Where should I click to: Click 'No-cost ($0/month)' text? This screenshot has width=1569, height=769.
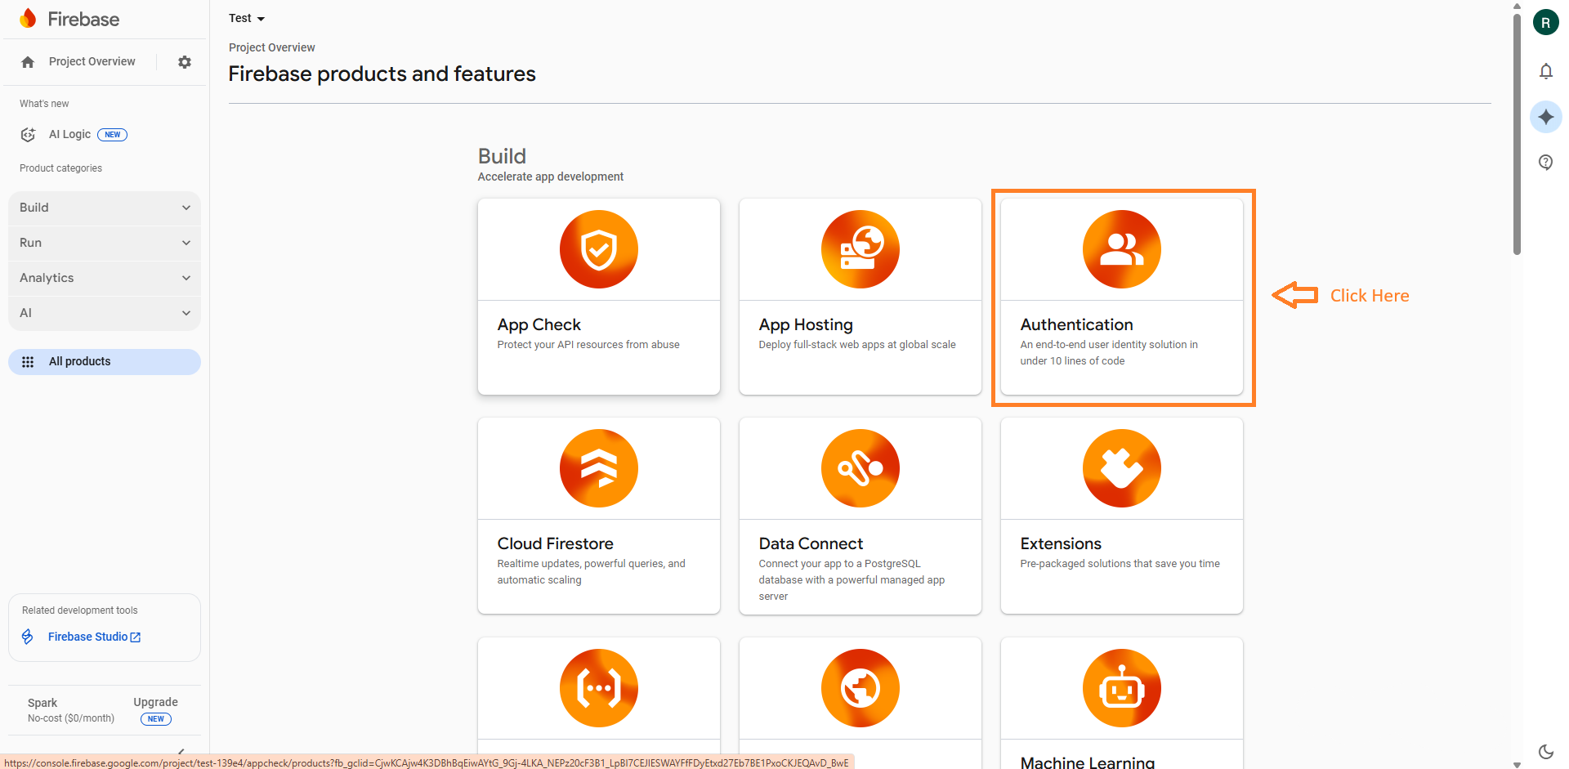coord(71,718)
